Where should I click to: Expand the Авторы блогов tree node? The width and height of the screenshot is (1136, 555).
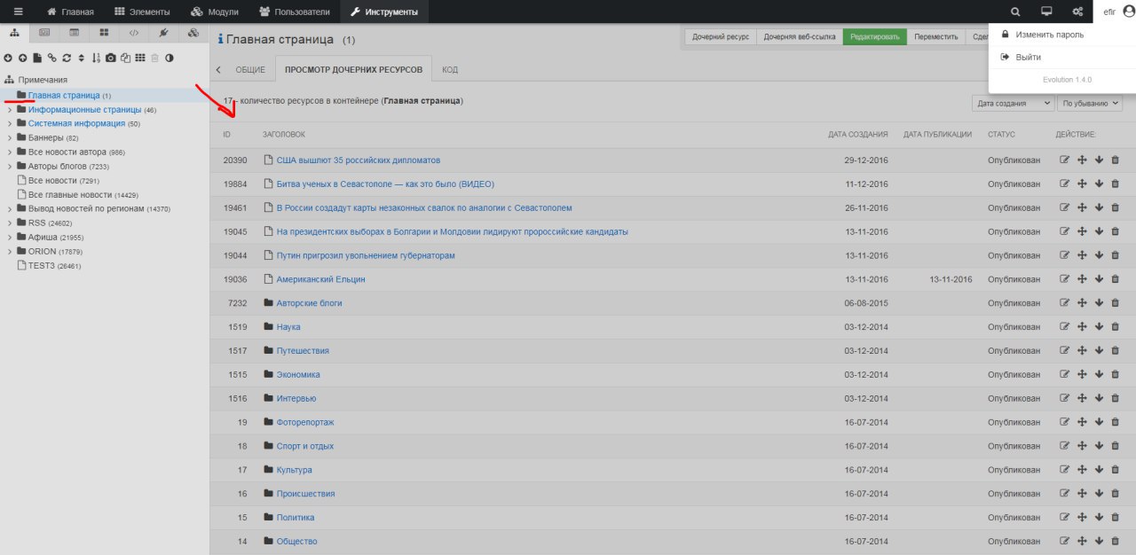tap(10, 167)
